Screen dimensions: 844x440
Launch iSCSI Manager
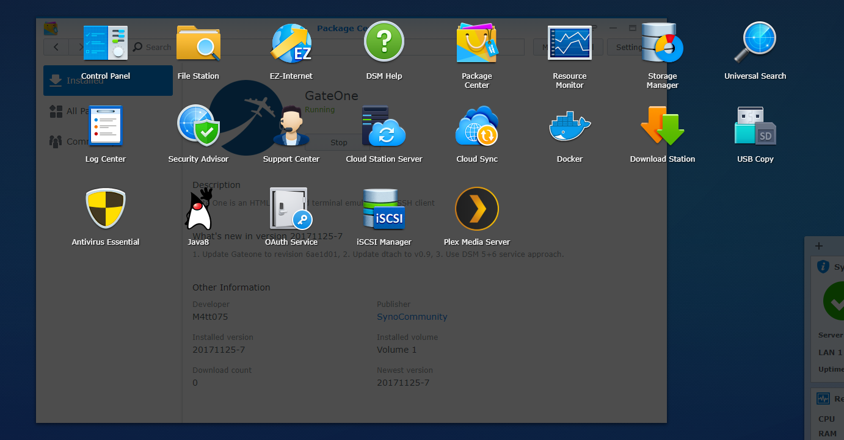(384, 209)
